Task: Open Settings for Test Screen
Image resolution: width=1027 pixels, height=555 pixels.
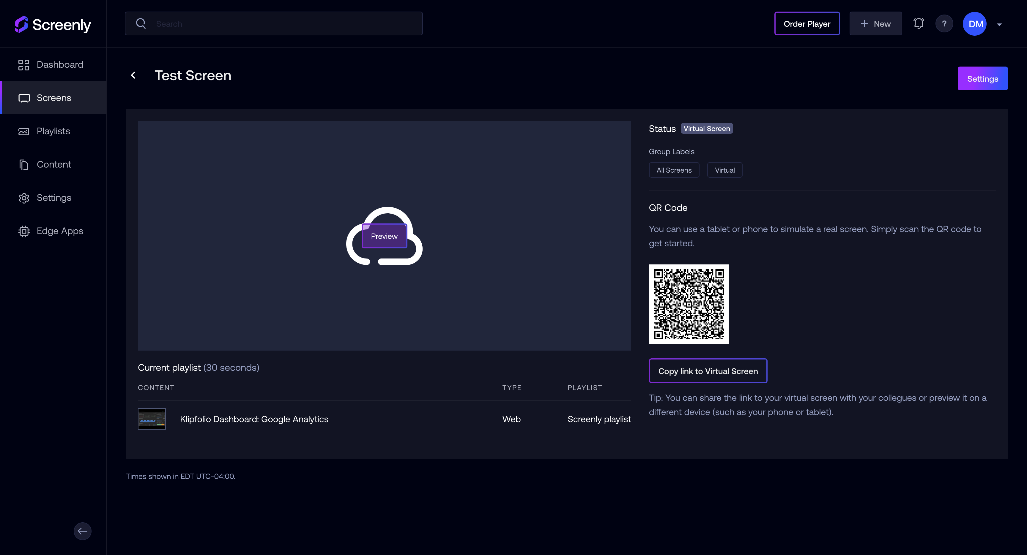Action: (x=983, y=78)
